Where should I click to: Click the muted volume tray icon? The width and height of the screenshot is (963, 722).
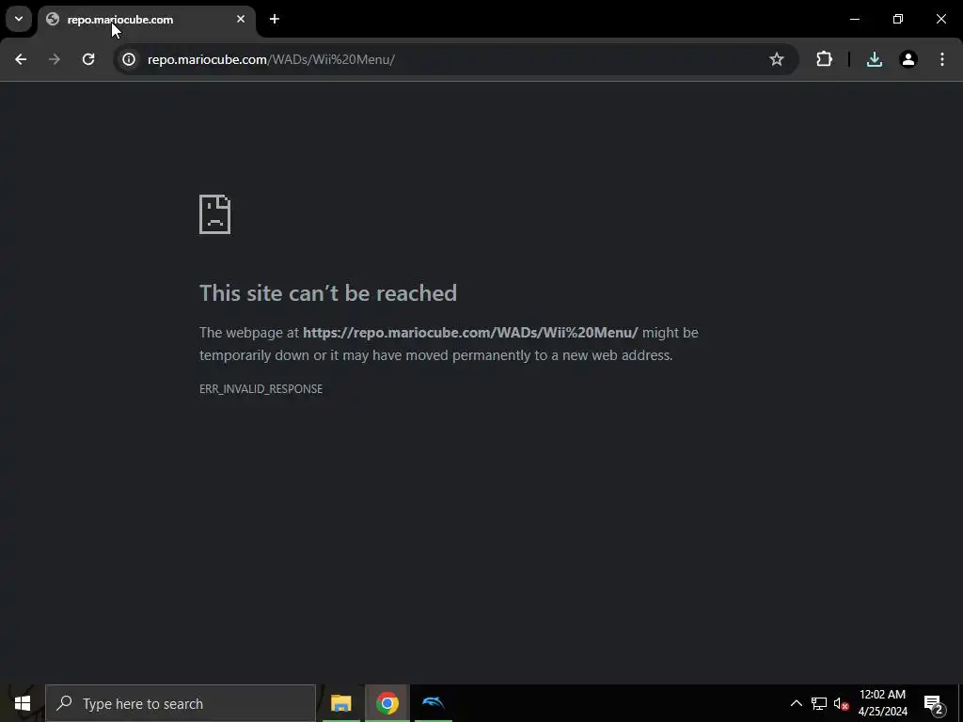pyautogui.click(x=841, y=703)
